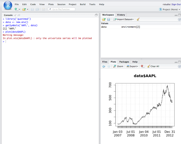Open the Zoom plot viewer

(x=118, y=66)
